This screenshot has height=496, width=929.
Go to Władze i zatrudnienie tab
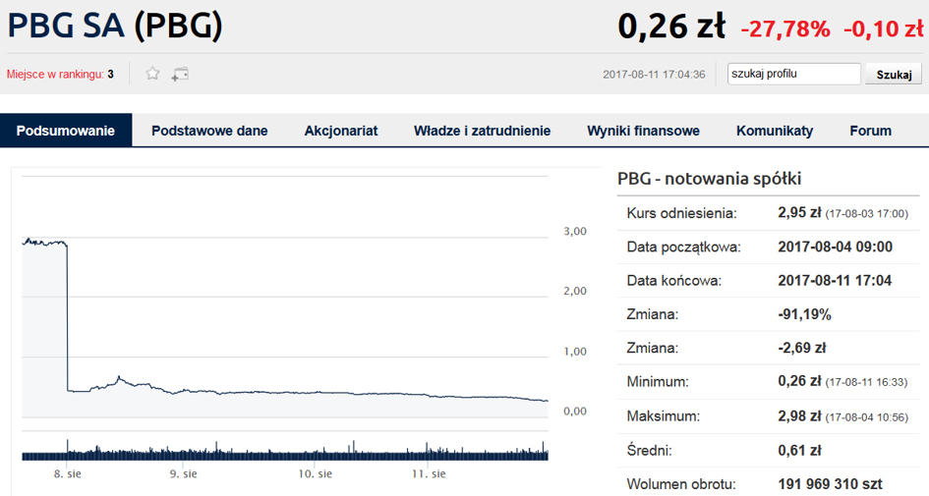pyautogui.click(x=483, y=131)
